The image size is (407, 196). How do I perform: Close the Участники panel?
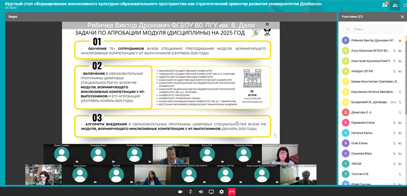pyautogui.click(x=402, y=17)
